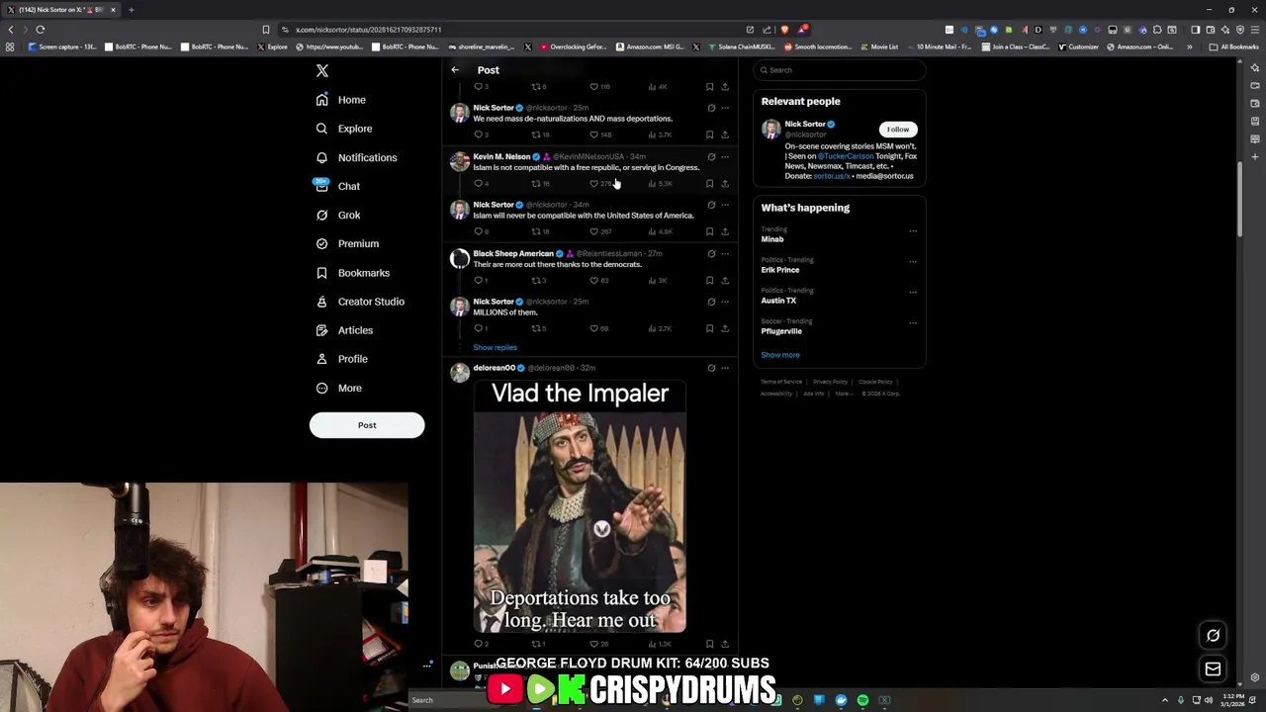Reply to "MILLIONS of them." post
Screen dimensions: 1266x712
[x=480, y=329]
